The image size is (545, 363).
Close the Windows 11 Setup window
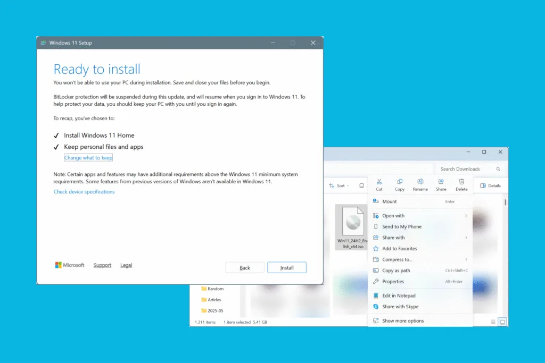click(x=313, y=43)
